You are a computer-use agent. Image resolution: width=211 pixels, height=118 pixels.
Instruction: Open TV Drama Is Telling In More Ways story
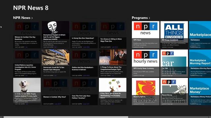click(113, 35)
